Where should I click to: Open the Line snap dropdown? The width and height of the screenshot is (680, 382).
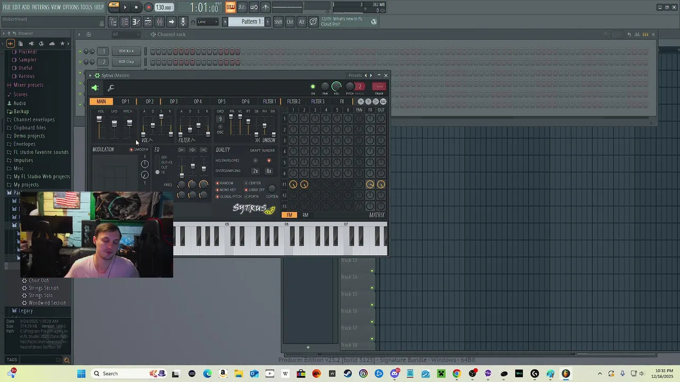208,22
